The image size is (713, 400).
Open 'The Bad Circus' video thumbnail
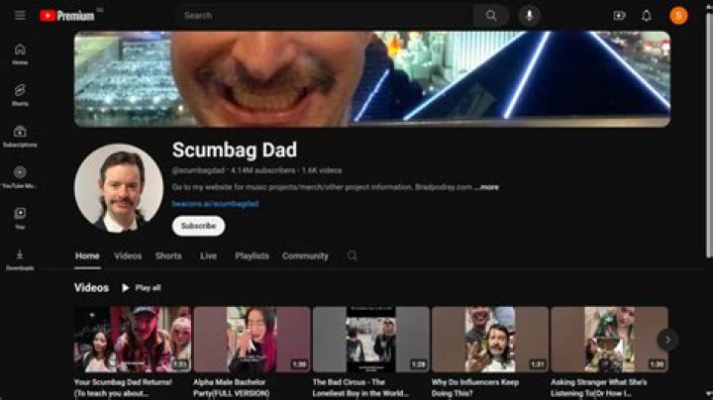371,340
